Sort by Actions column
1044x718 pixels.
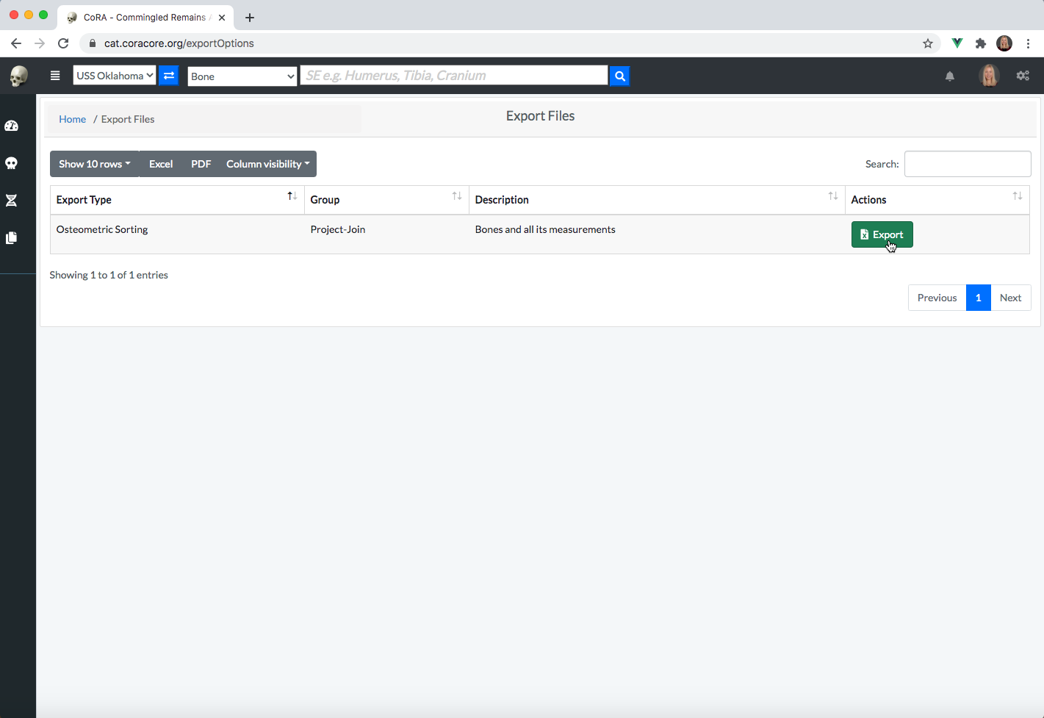pos(937,200)
